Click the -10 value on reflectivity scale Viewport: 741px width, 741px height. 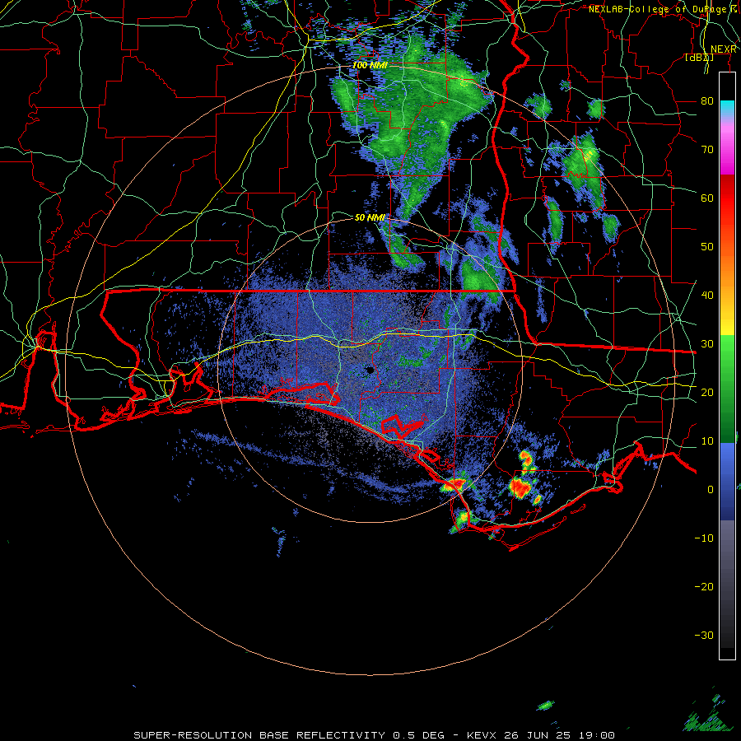[x=704, y=538]
